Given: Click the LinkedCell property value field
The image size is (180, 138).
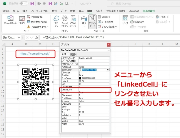Looking at the screenshot, I should coord(94,90).
